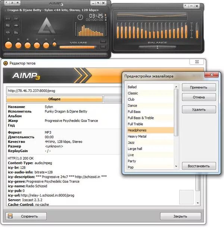Click the eject icon in player title bar

18,3
